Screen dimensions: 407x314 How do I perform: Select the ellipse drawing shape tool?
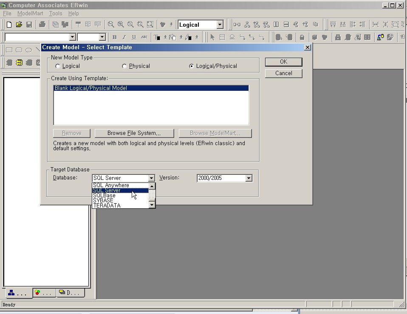coord(29,50)
